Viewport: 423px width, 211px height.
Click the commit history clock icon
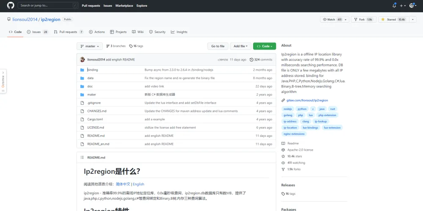point(251,60)
